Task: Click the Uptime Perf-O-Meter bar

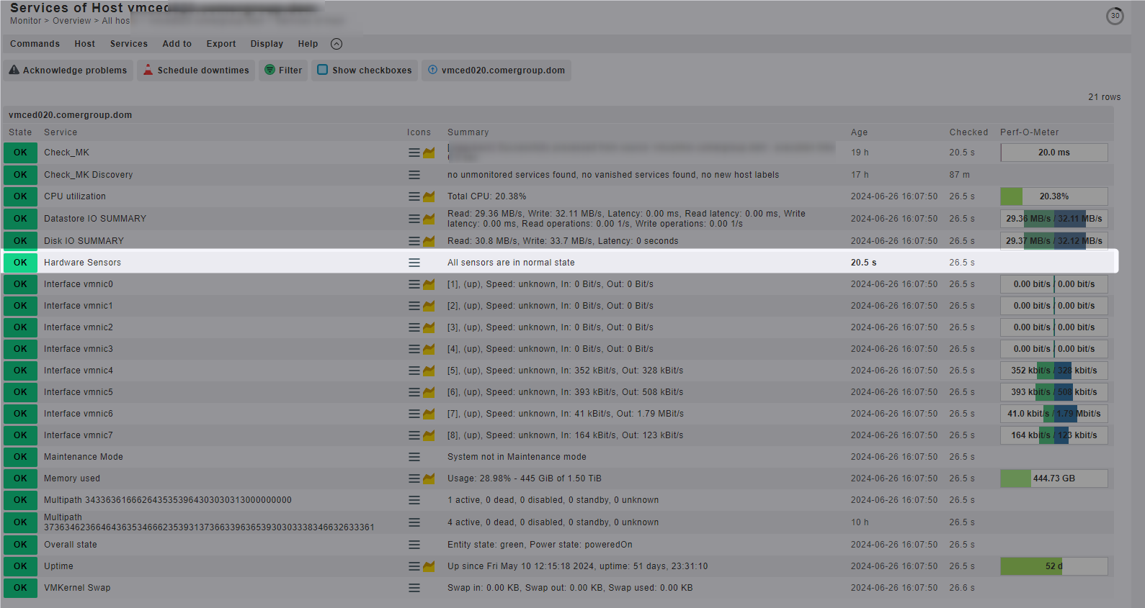Action: click(x=1053, y=566)
